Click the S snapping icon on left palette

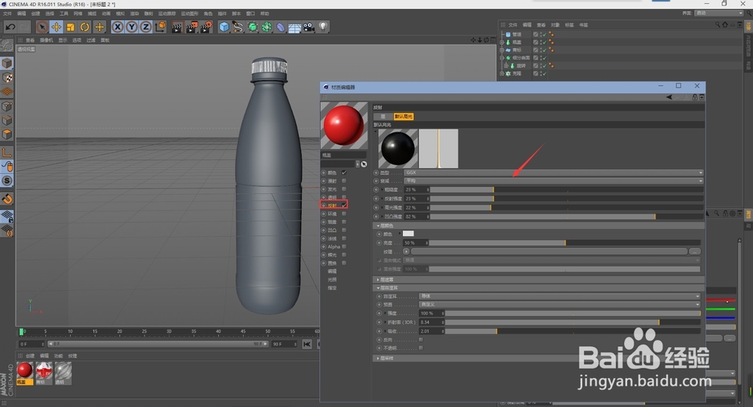pos(7,181)
